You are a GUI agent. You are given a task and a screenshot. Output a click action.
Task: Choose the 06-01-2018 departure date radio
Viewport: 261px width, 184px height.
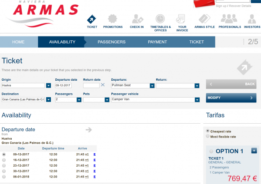coord(4,177)
